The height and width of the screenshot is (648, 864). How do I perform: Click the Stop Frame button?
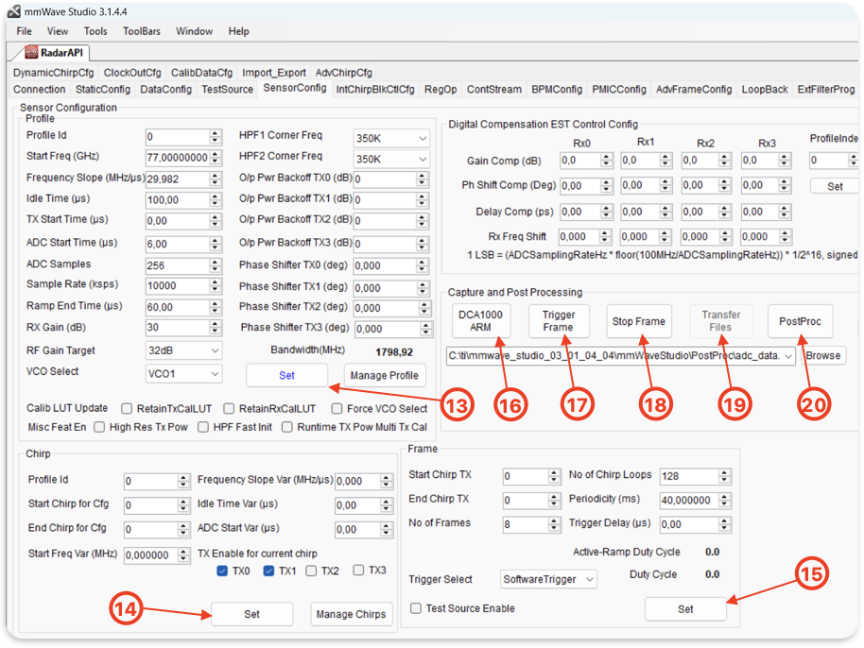coord(639,321)
